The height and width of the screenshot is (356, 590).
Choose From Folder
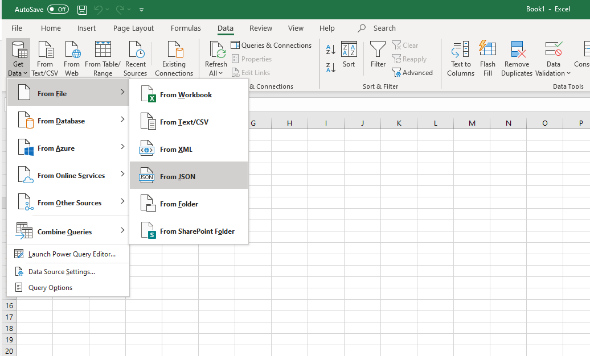pos(189,204)
